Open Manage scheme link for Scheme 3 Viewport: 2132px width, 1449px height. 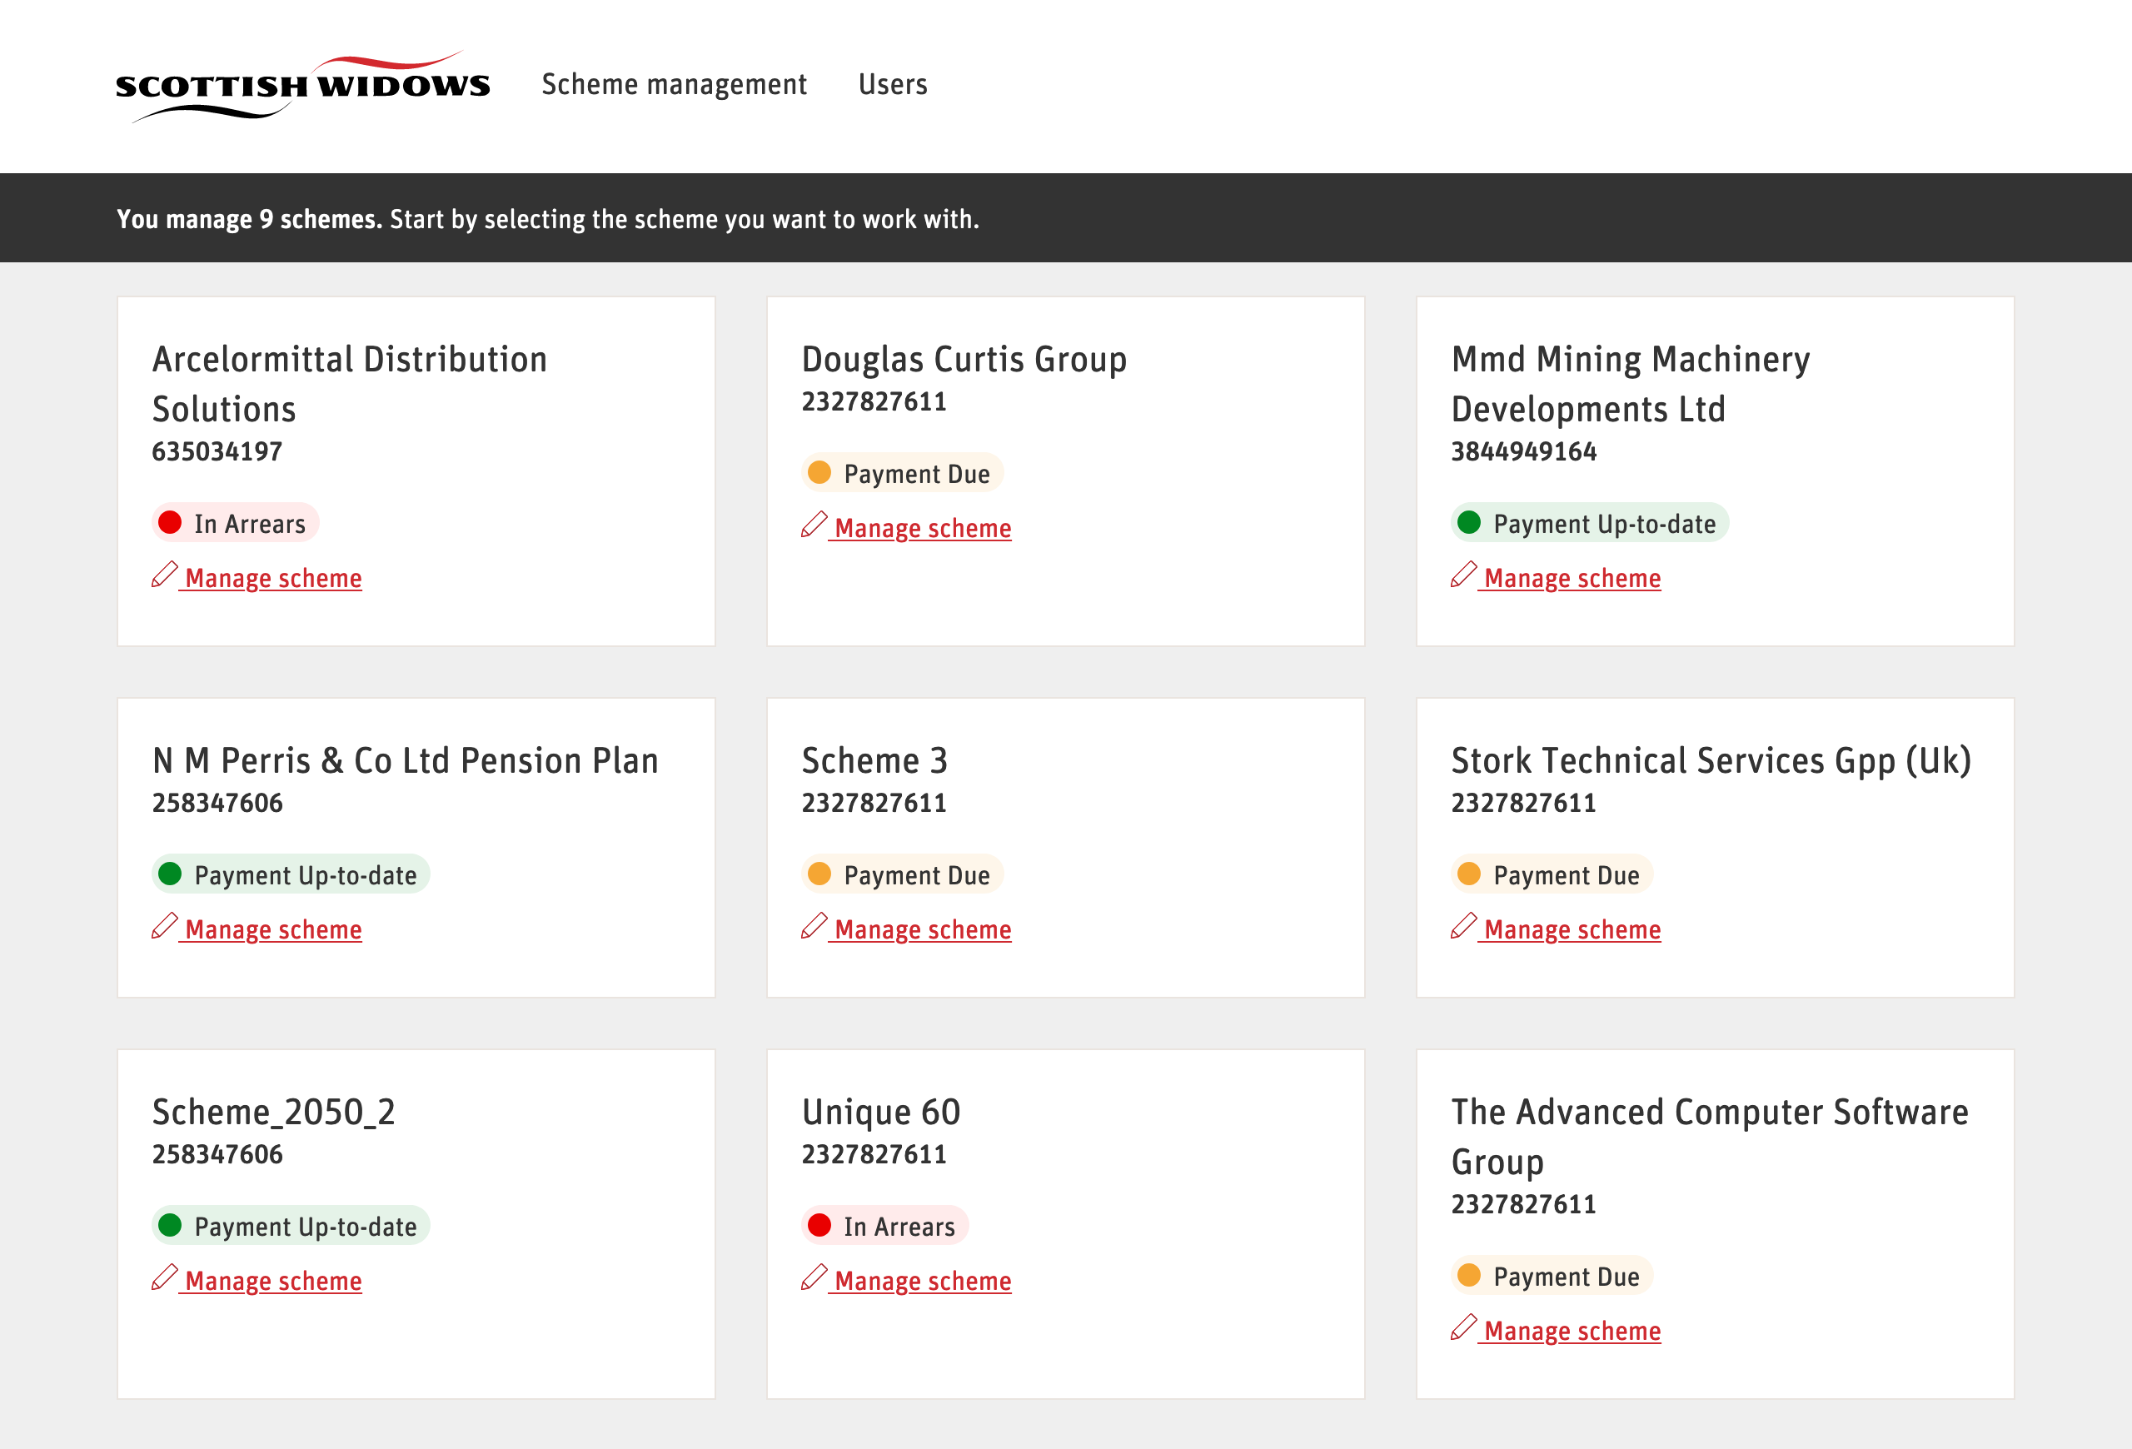pyautogui.click(x=923, y=929)
